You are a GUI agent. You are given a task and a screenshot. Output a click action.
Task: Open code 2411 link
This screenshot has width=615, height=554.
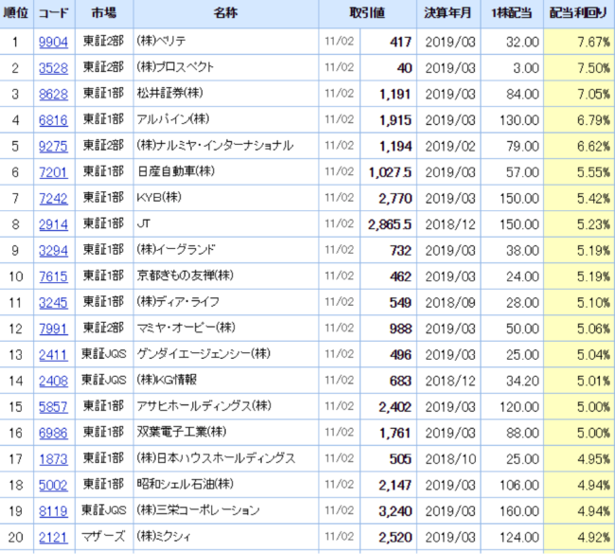coord(53,354)
